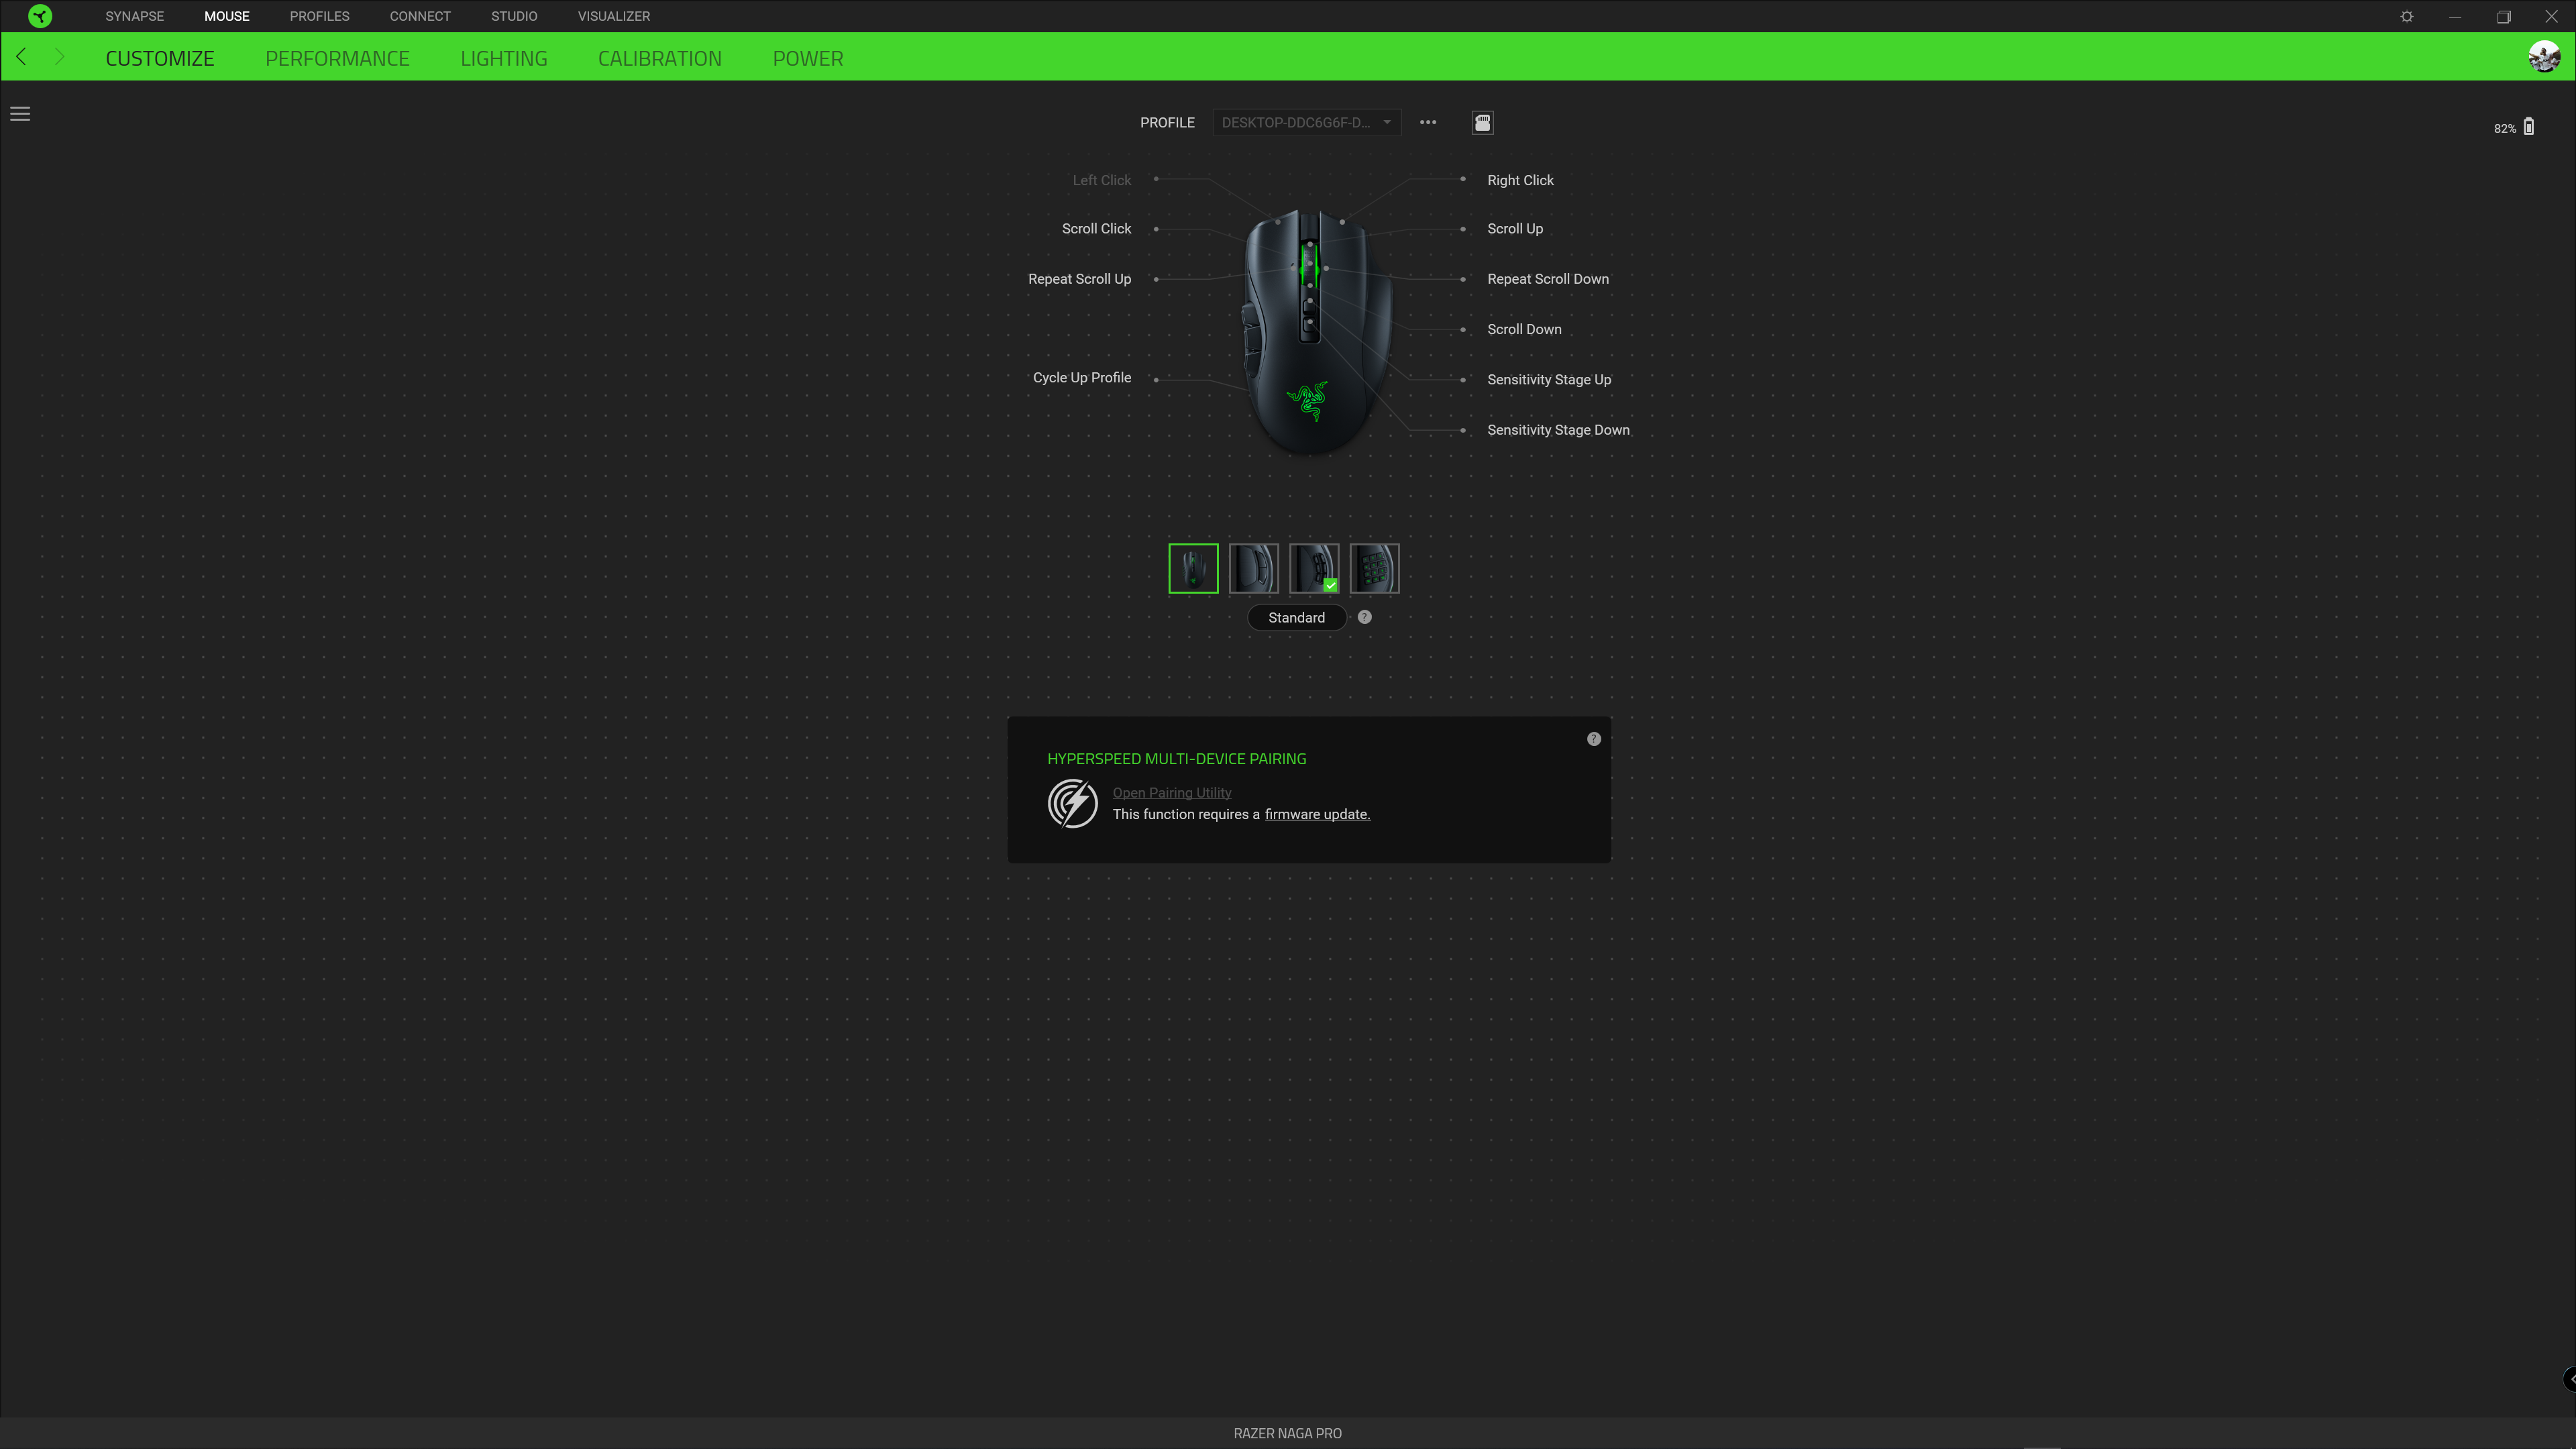Click the Sensitivity Stage Up assignment

[x=1548, y=379]
